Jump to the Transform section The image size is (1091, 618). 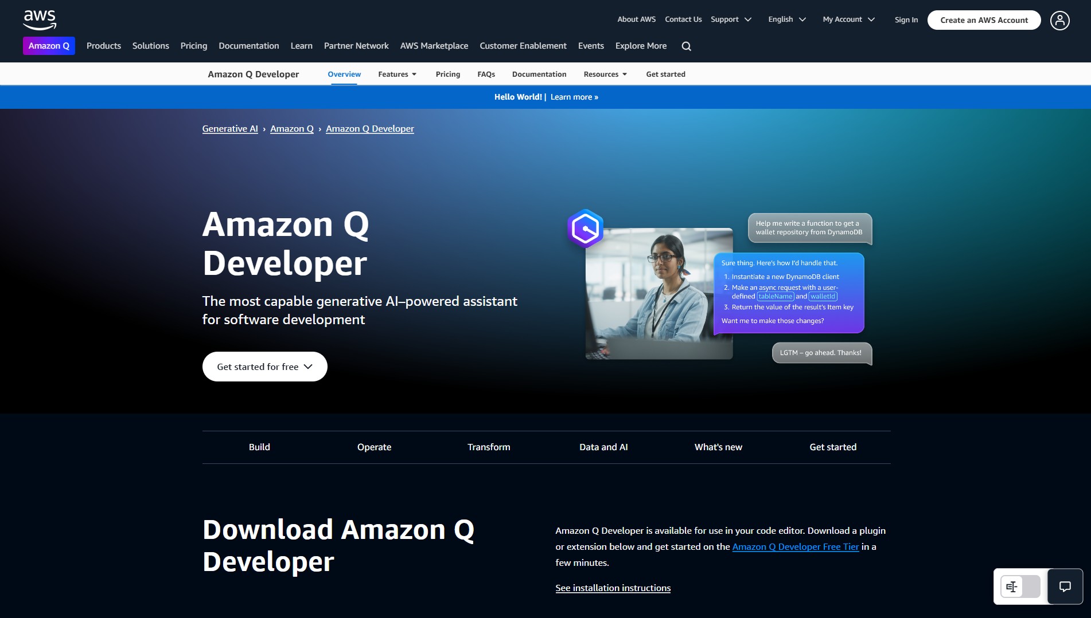click(489, 447)
